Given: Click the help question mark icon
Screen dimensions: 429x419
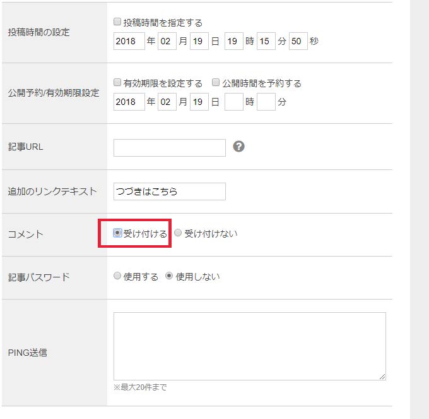Looking at the screenshot, I should 238,147.
